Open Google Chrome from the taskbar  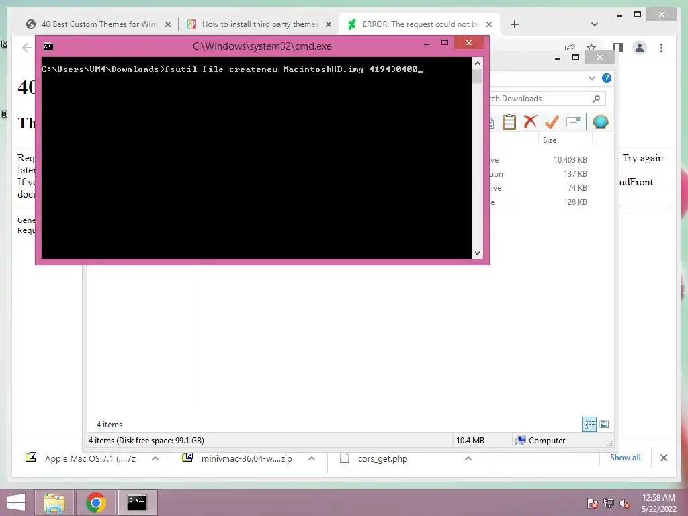(x=95, y=503)
